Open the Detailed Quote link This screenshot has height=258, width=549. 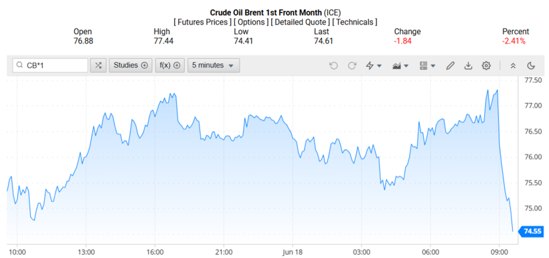300,22
